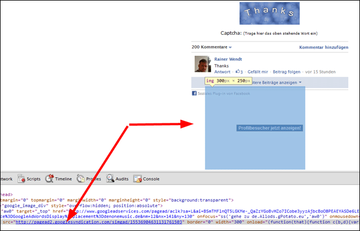The image size is (360, 231).
Task: Click the Captcha instruction label
Action: [269, 33]
